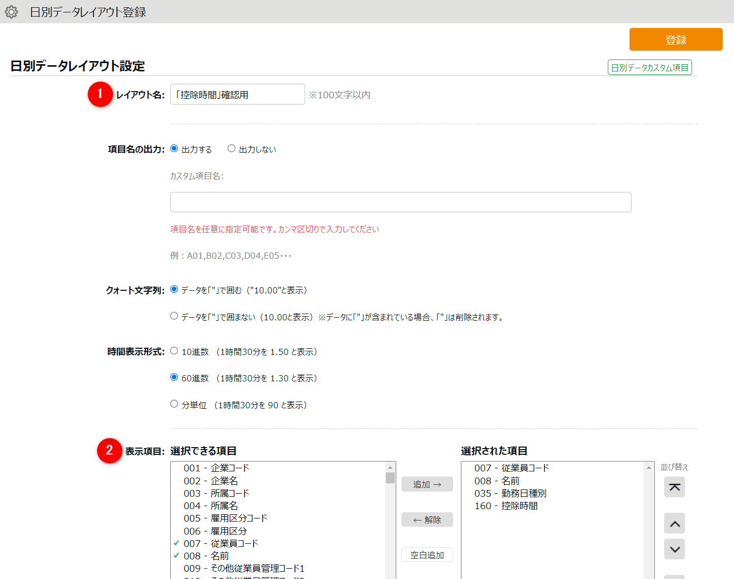734x579 pixels.
Task: Click the 日別データレイアウト設定 heading
Action: [x=78, y=66]
